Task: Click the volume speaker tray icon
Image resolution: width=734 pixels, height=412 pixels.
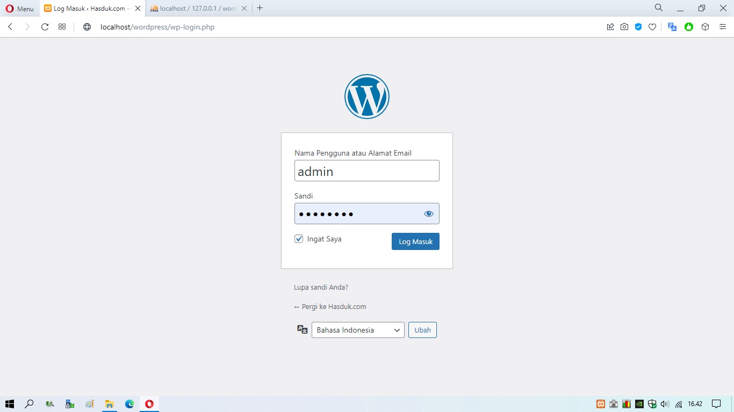Action: pos(665,404)
